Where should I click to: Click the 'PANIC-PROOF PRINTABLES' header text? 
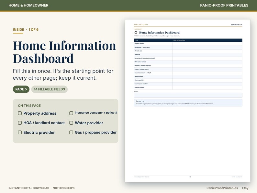tap(224, 5)
